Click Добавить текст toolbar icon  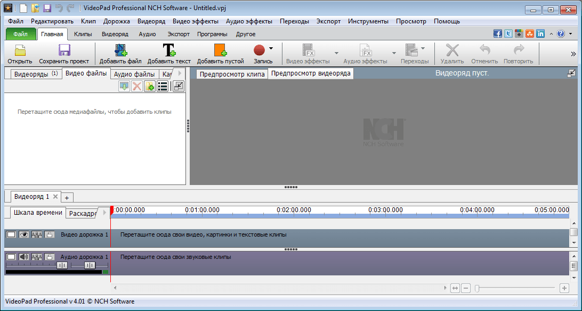tap(169, 50)
